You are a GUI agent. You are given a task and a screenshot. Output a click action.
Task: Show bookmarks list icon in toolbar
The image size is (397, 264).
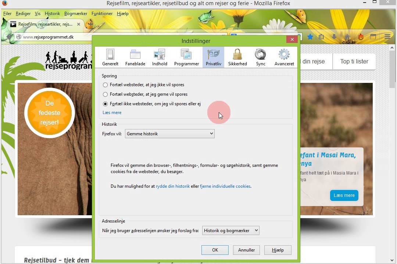321,37
